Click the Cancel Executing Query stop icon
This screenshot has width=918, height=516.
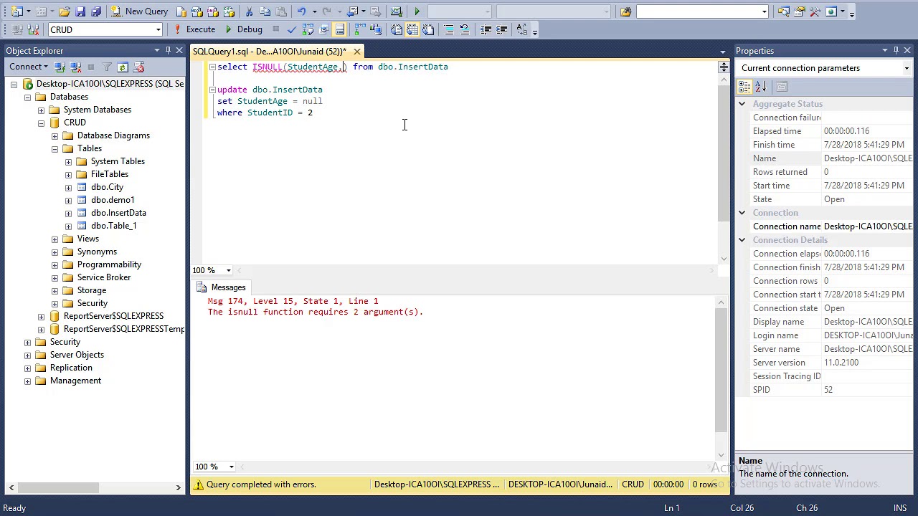pyautogui.click(x=275, y=29)
